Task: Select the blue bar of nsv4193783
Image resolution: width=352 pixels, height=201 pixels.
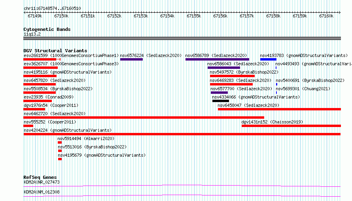Action: click(268, 59)
